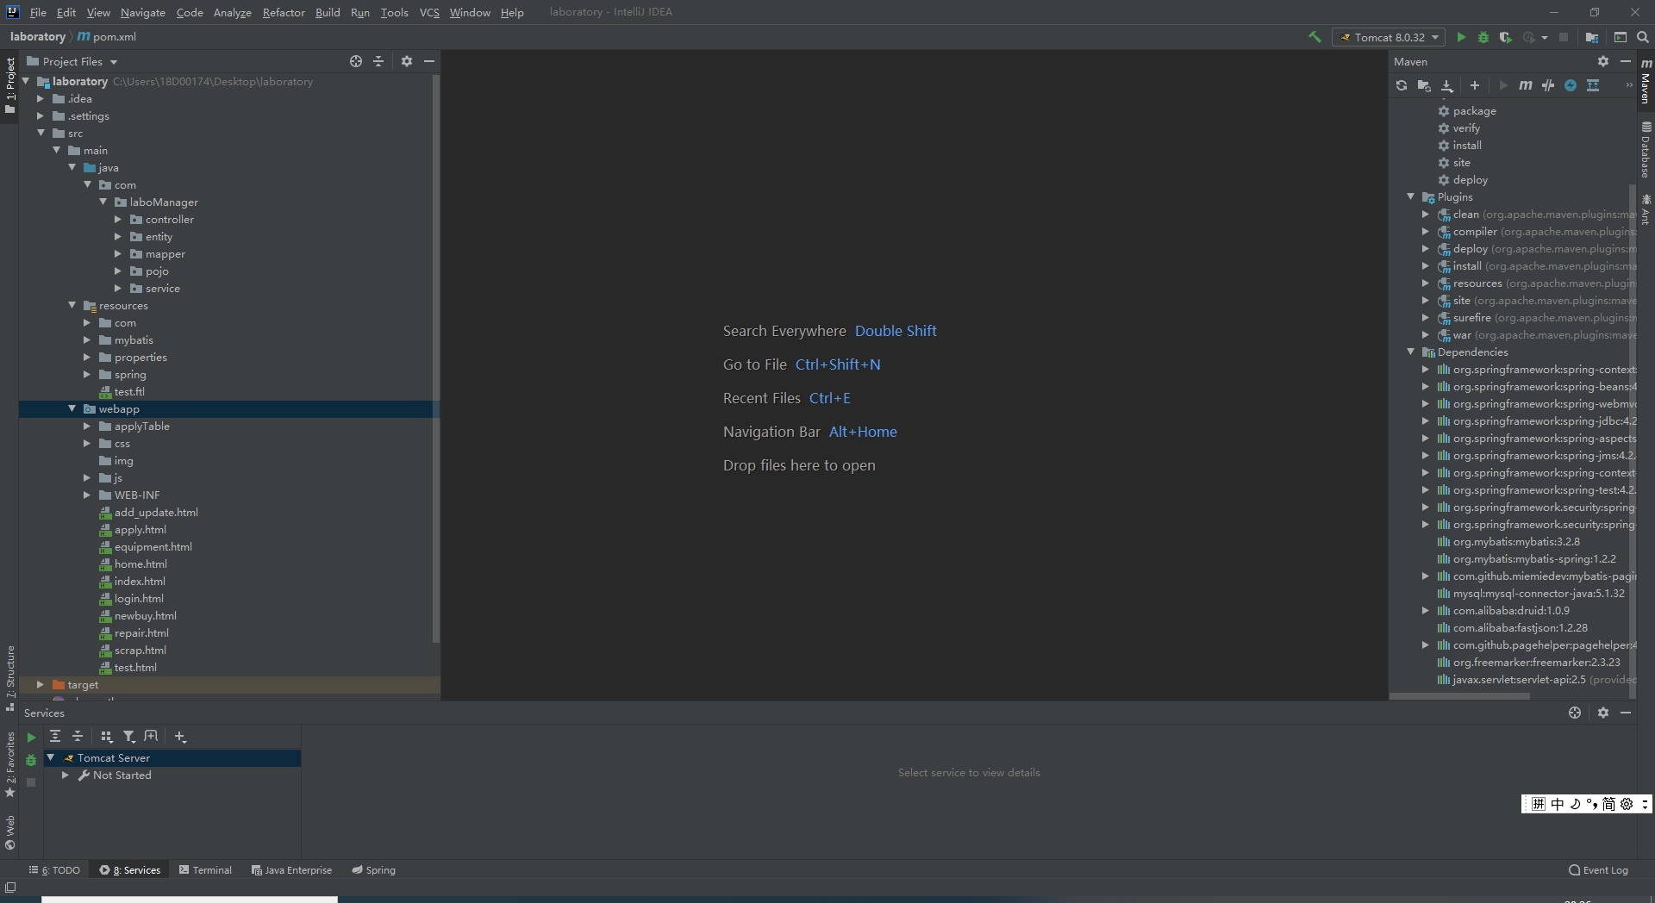
Task: Open the Refactor menu
Action: click(284, 12)
